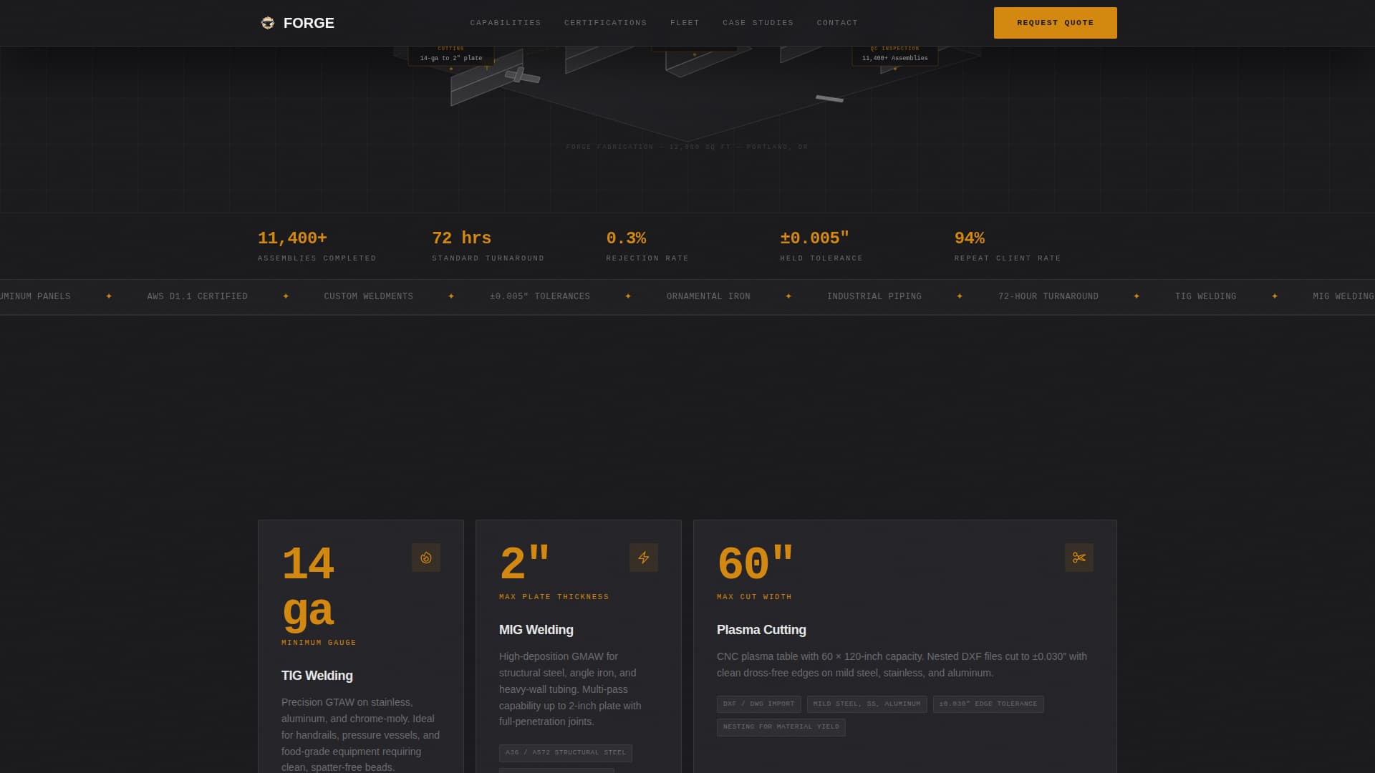Select the DXF / DWG IMPORT tag
This screenshot has height=773, width=1375.
point(758,704)
